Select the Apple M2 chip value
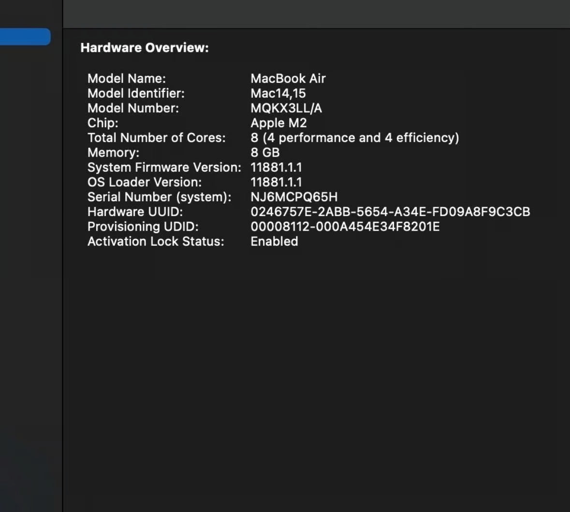Screen dimensions: 570x512 point(278,123)
